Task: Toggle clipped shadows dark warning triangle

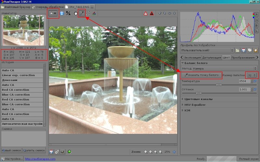Action: [x=152, y=13]
